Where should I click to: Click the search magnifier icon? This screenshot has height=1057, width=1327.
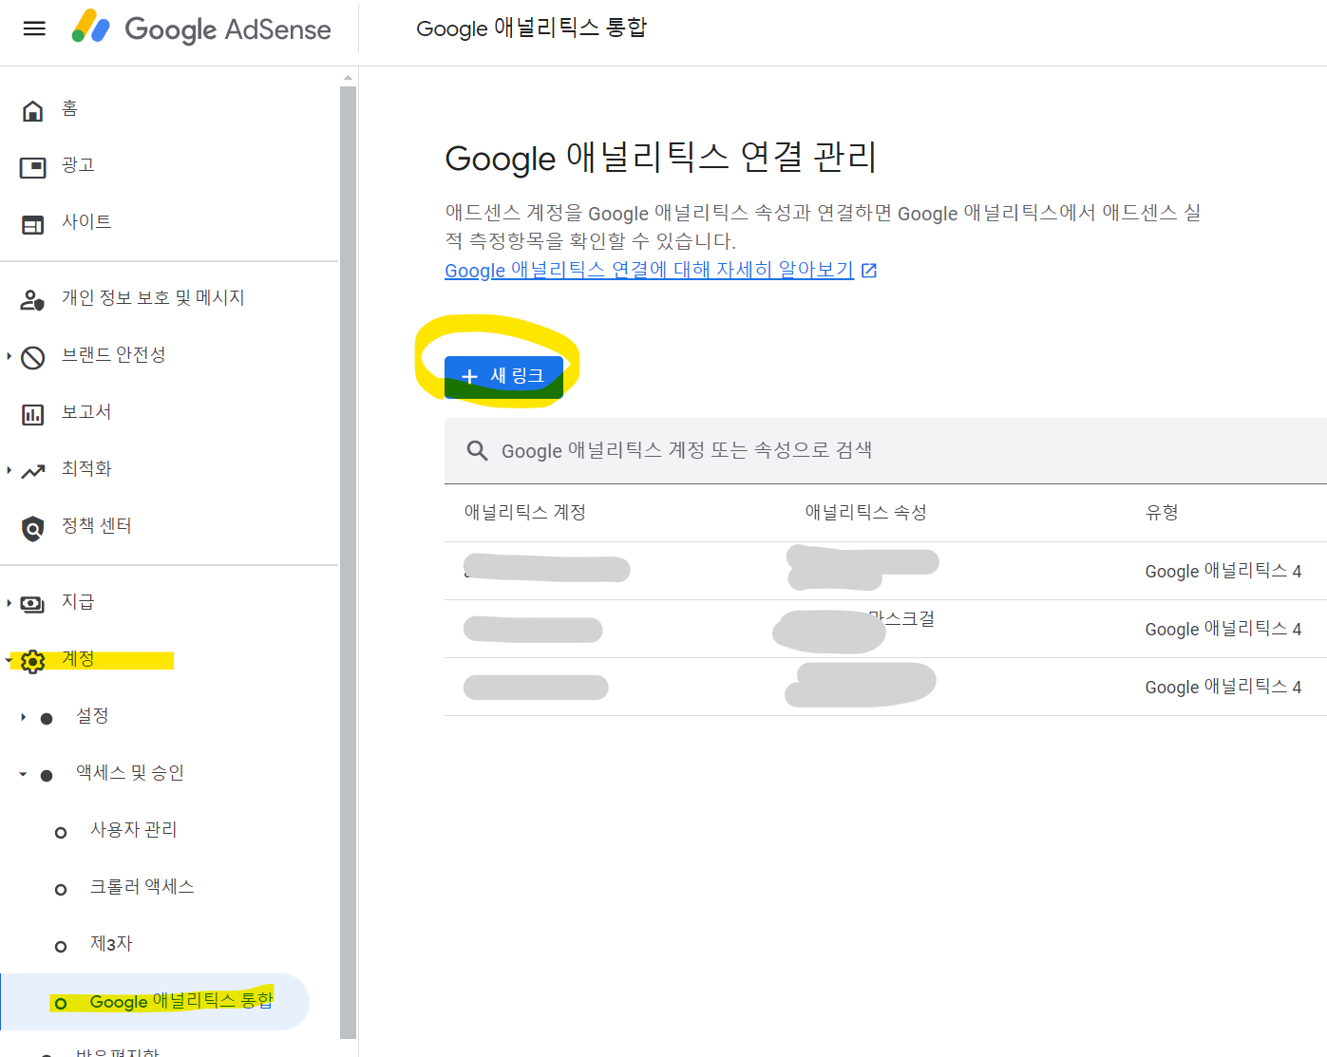[477, 450]
